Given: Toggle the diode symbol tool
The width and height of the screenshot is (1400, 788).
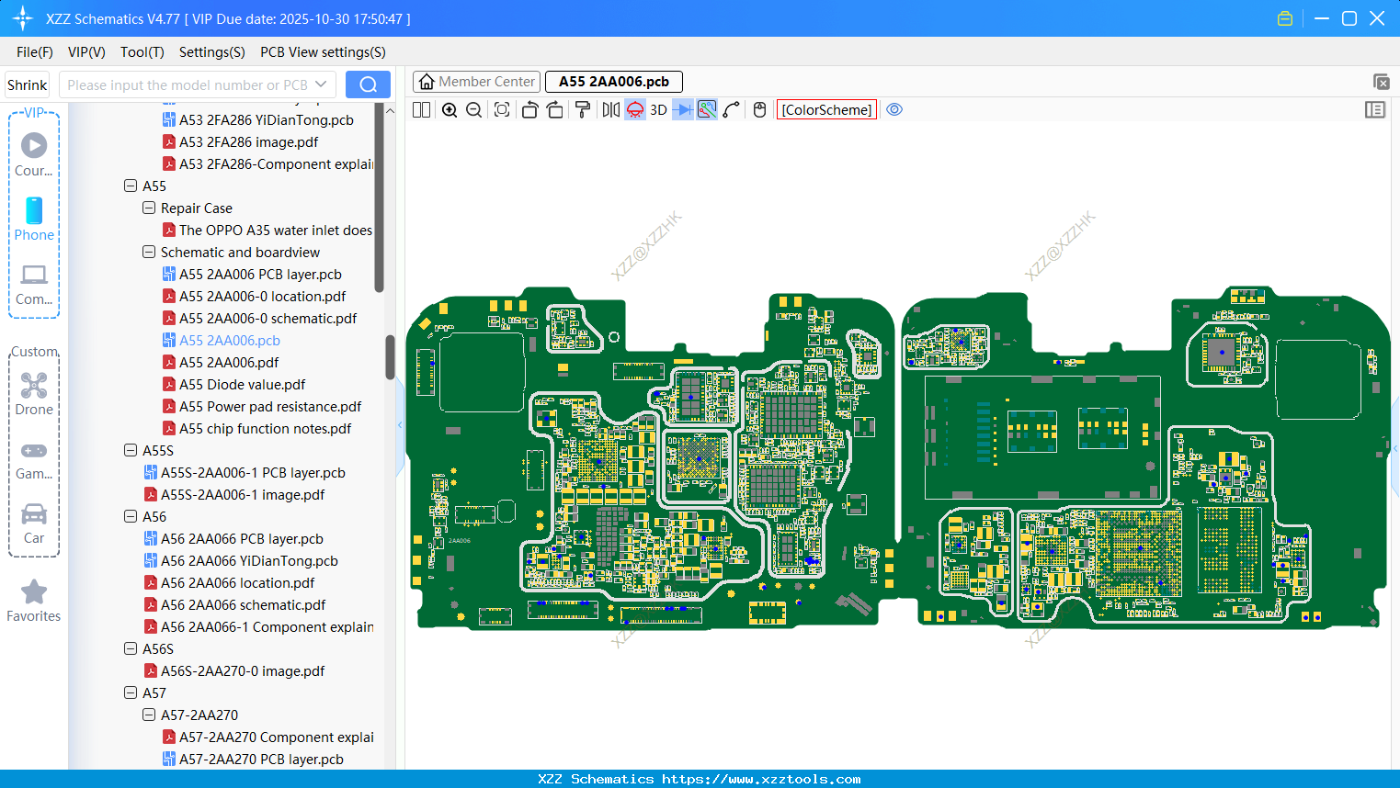Looking at the screenshot, I should pyautogui.click(x=683, y=110).
